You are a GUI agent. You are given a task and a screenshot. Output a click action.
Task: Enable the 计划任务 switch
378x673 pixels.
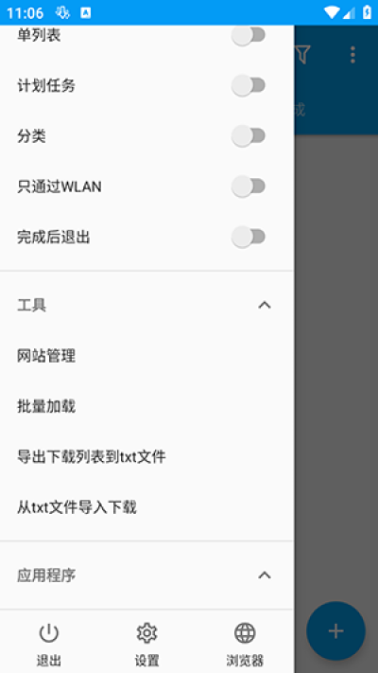pos(249,85)
